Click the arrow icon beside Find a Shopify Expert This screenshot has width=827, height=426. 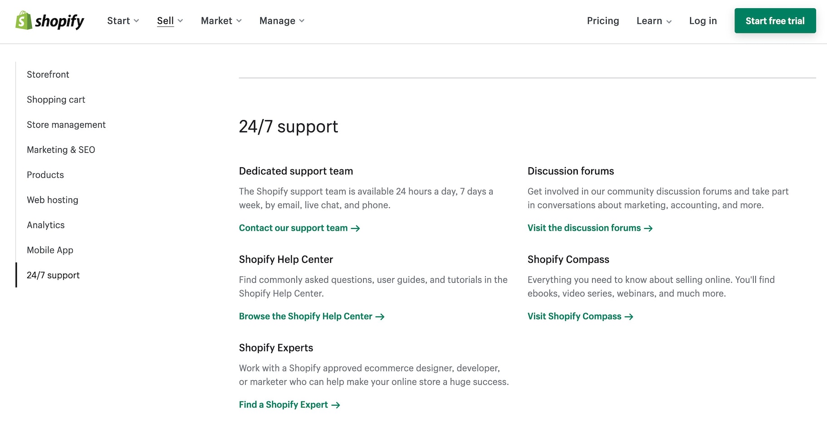tap(335, 405)
